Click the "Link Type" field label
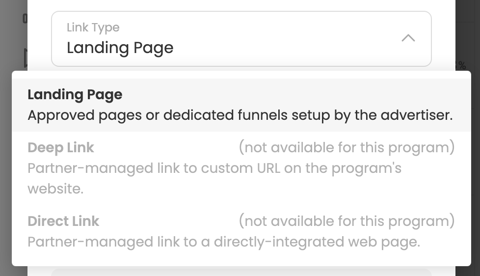 tap(93, 28)
